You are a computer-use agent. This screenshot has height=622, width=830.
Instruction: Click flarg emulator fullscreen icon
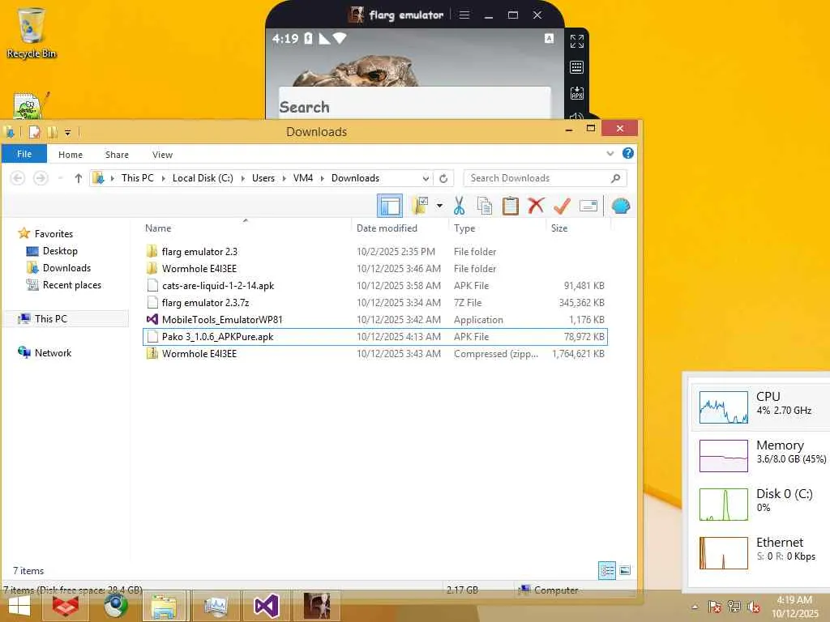pyautogui.click(x=577, y=41)
